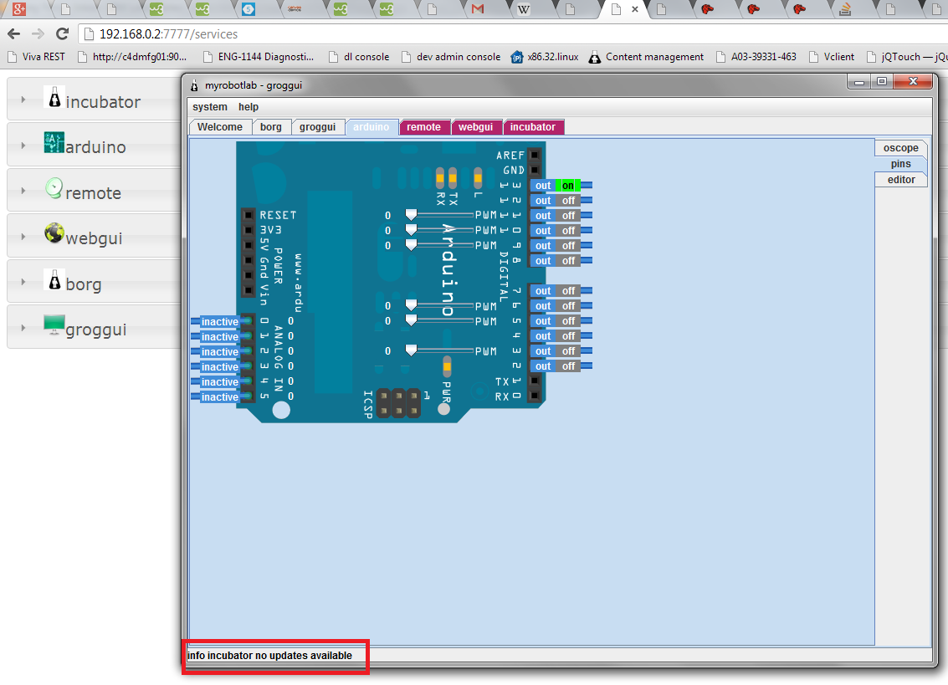Click the out button for digital pin 13
Viewport: 948px width, 685px height.
coord(543,186)
